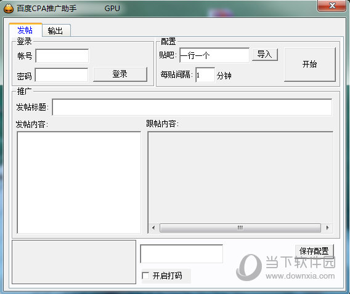The height and width of the screenshot is (294, 350).
Task: Focus the text box above 开启打码
Action: [182, 253]
